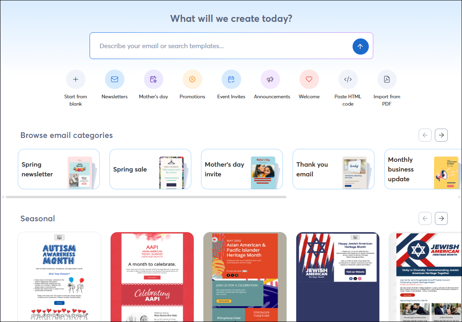Click the Paste HTML code label
Image resolution: width=462 pixels, height=322 pixels.
tap(348, 100)
